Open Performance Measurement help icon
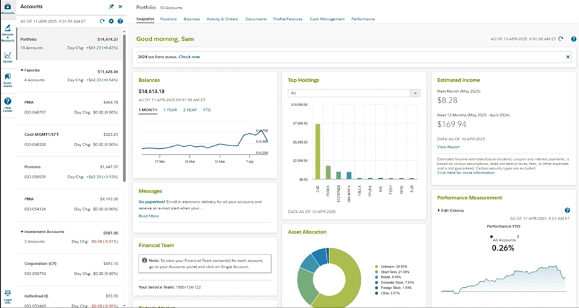 (567, 210)
